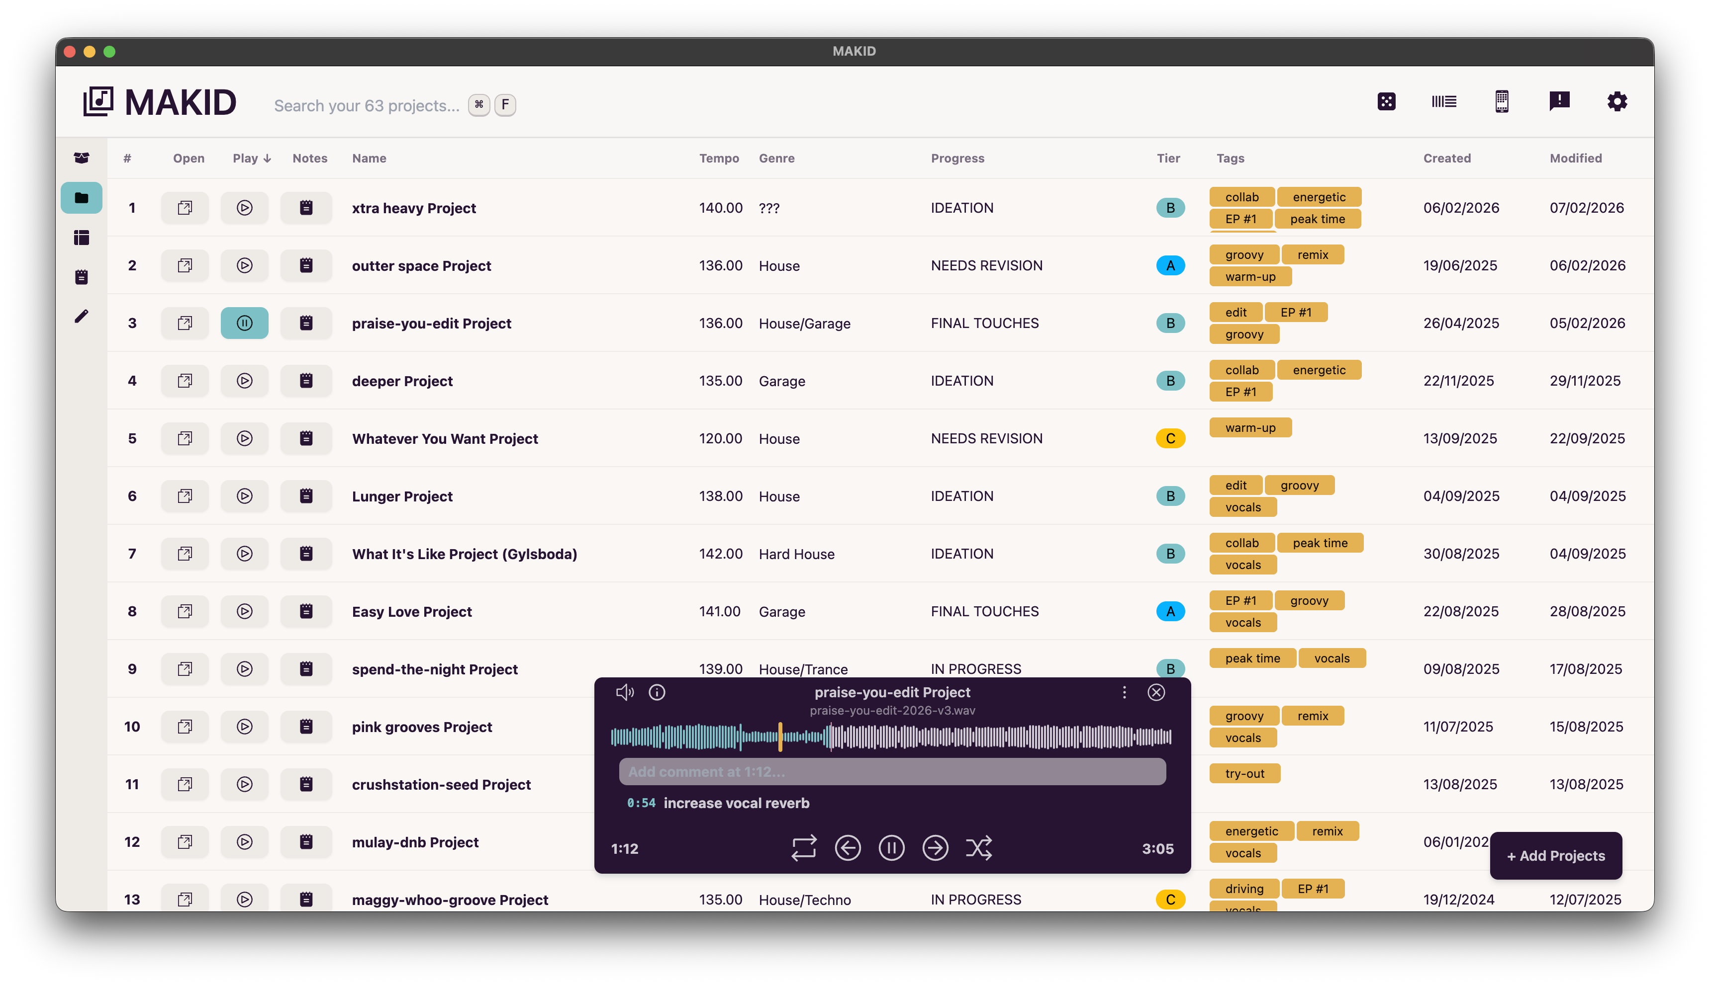
Task: Mute the player volume speaker icon
Action: pyautogui.click(x=624, y=692)
